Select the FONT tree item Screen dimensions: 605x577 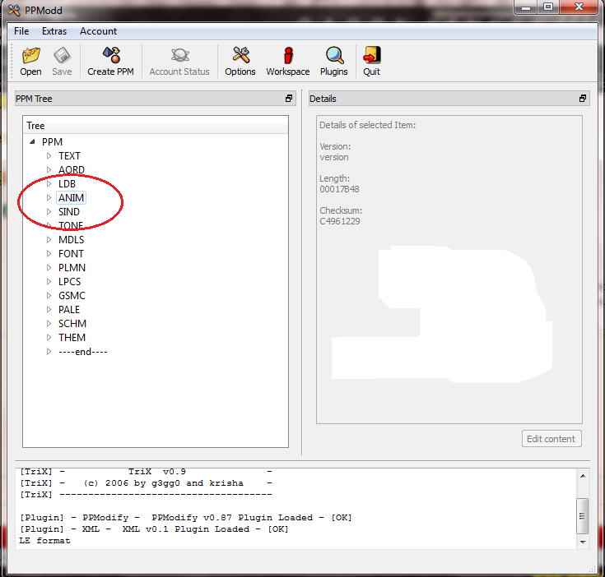(71, 253)
